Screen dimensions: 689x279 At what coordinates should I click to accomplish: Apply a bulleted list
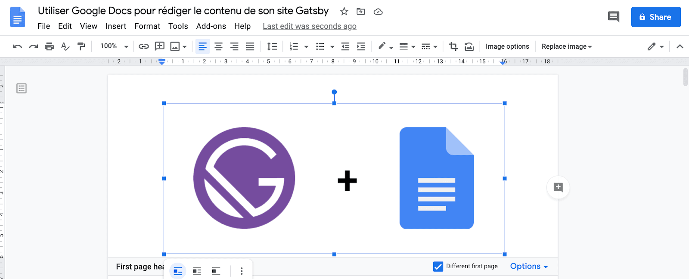[x=320, y=46]
